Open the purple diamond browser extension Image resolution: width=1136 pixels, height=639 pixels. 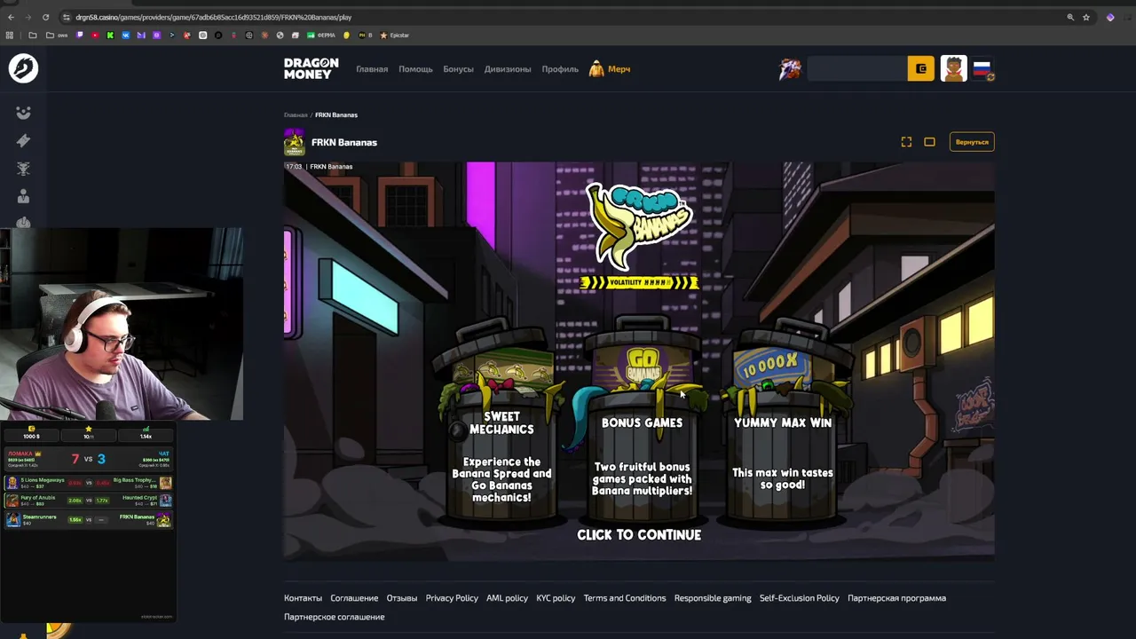click(x=1110, y=17)
